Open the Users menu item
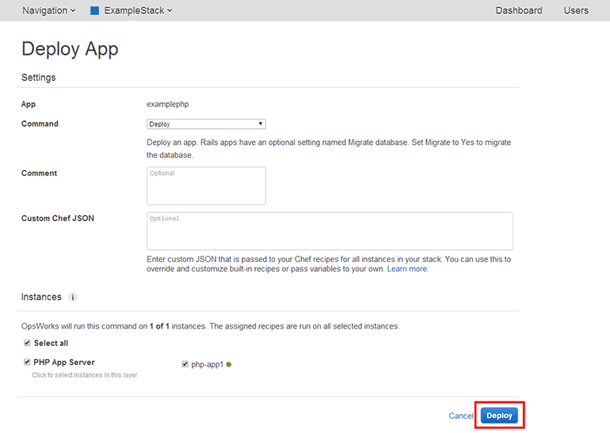The width and height of the screenshot is (610, 433). 576,10
